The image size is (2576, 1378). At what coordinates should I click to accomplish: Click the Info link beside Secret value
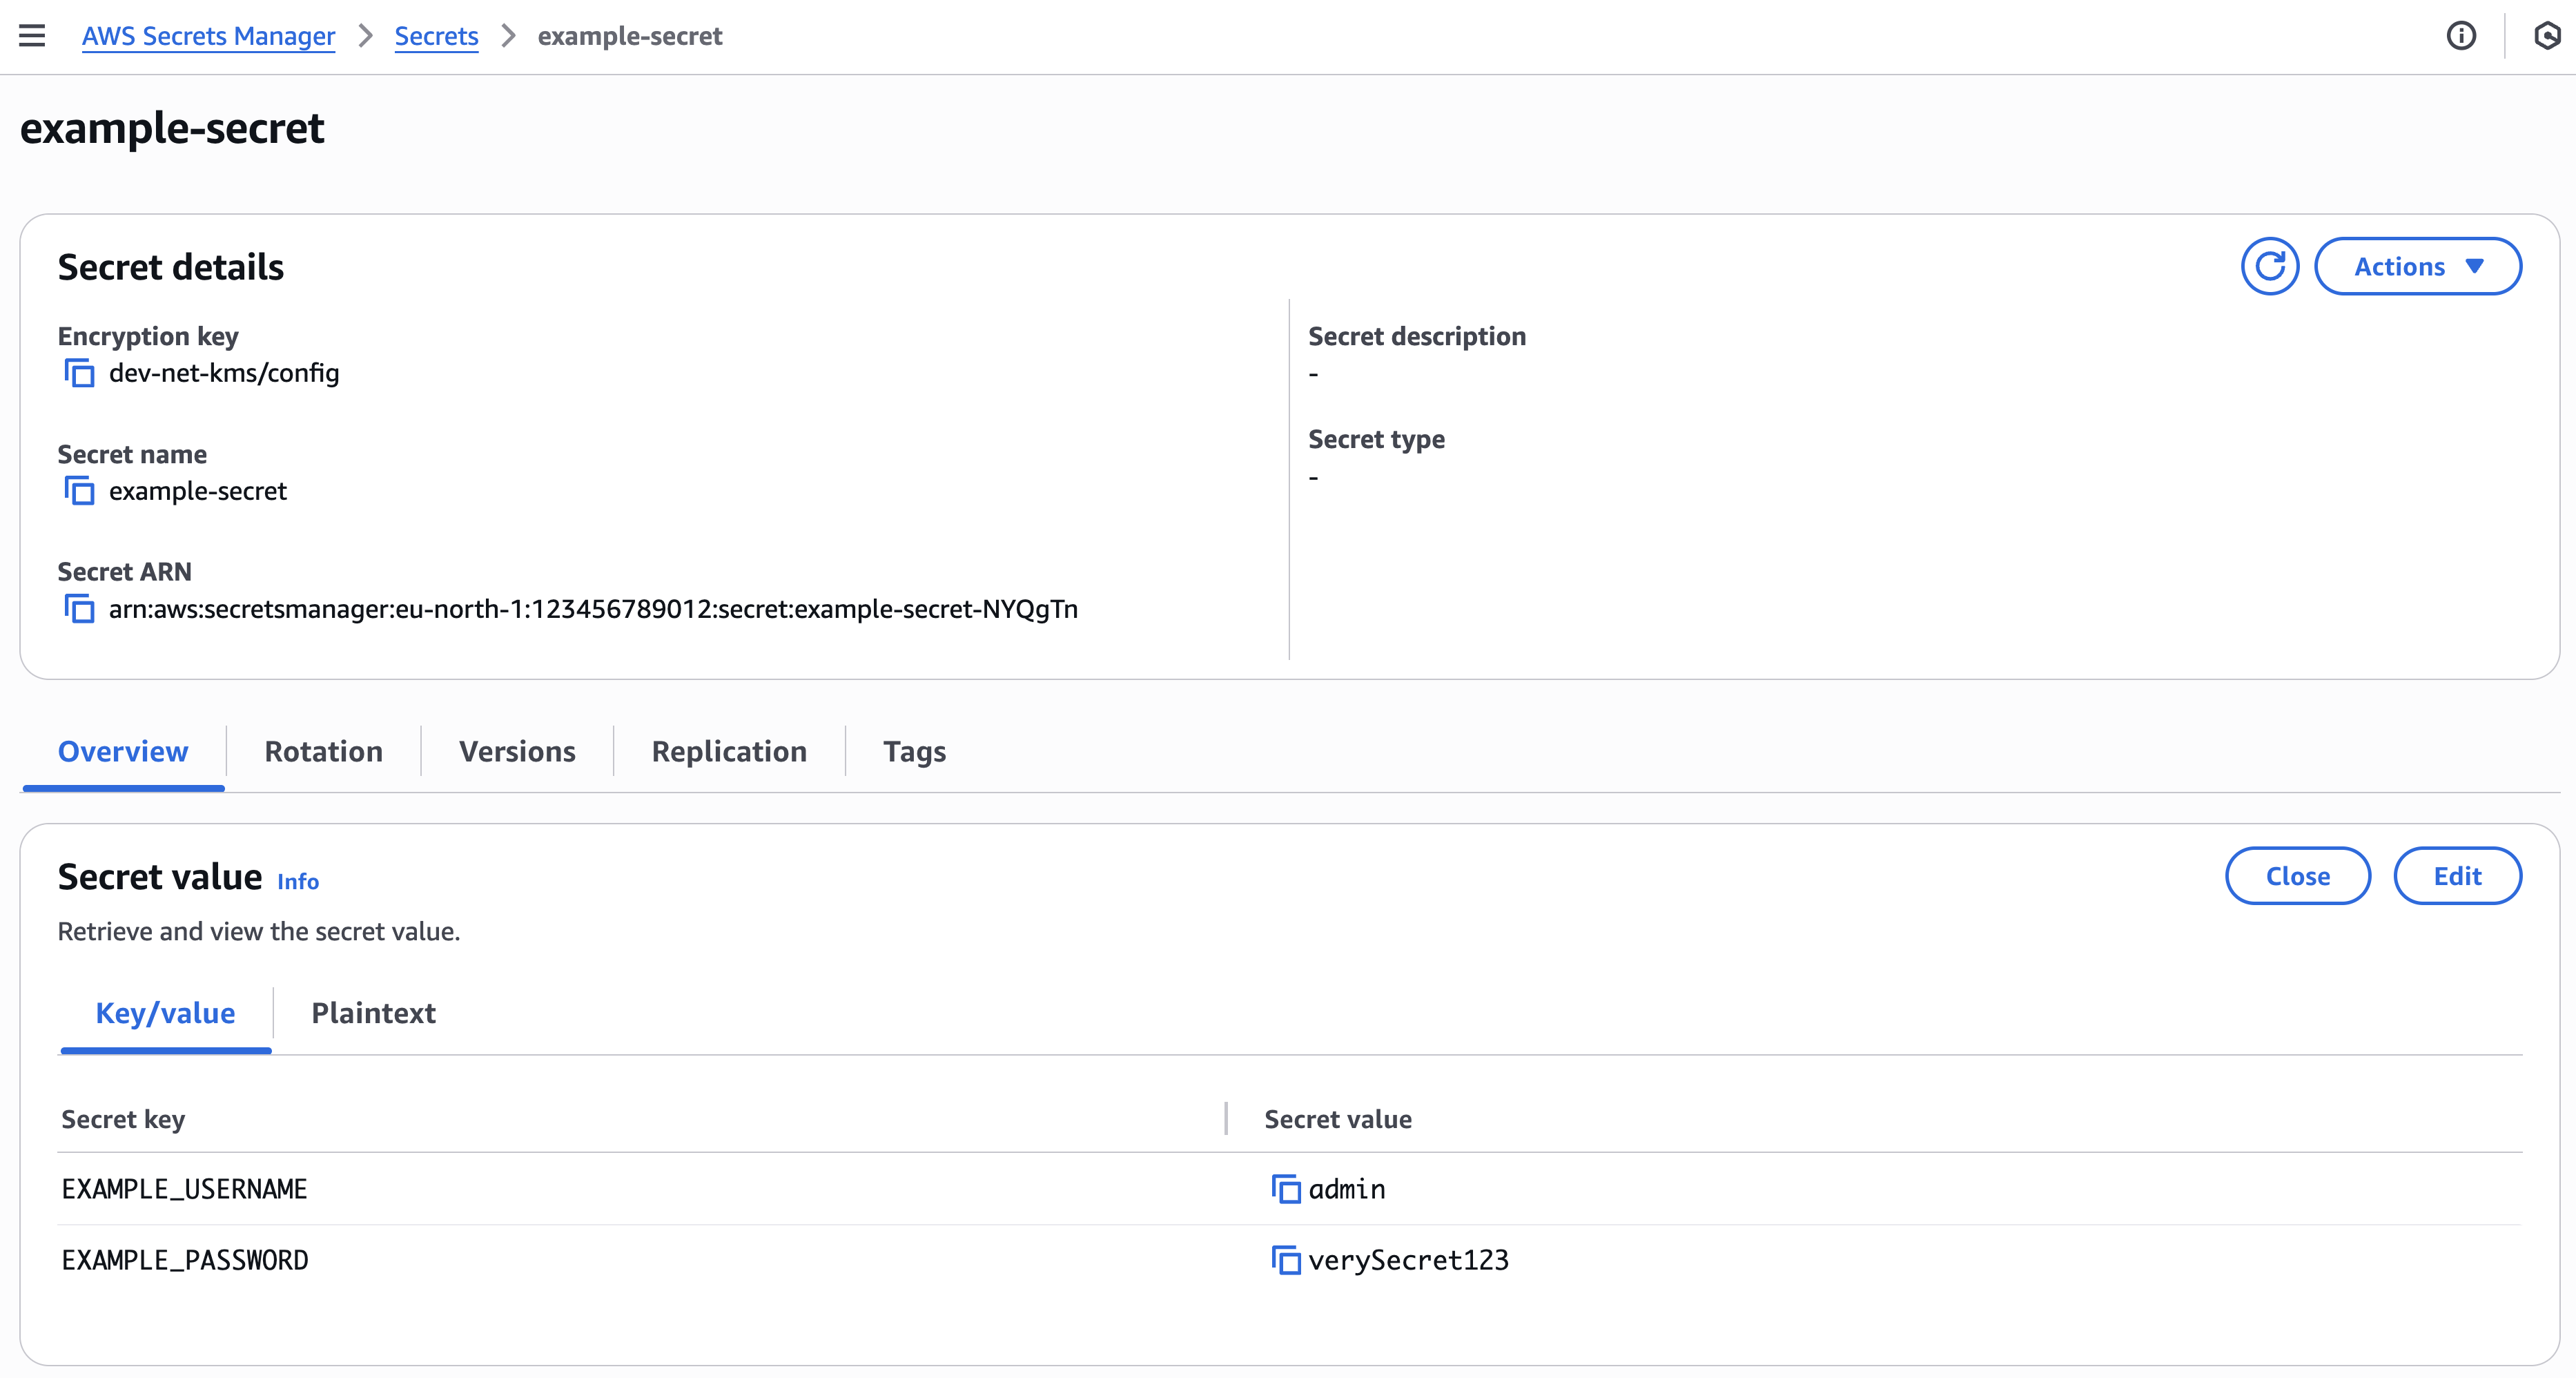point(298,881)
